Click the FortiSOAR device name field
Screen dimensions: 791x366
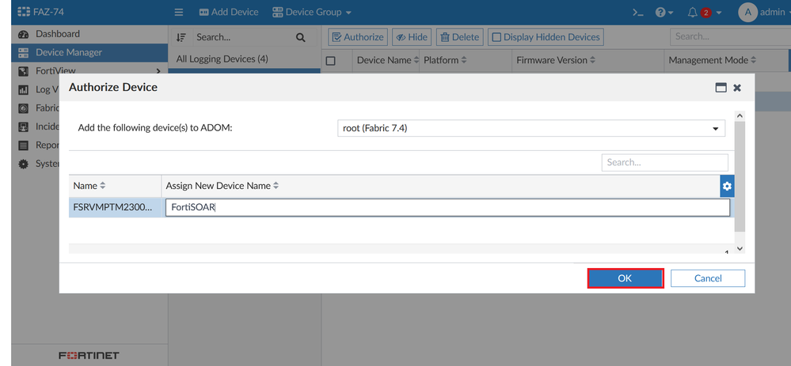click(x=447, y=207)
